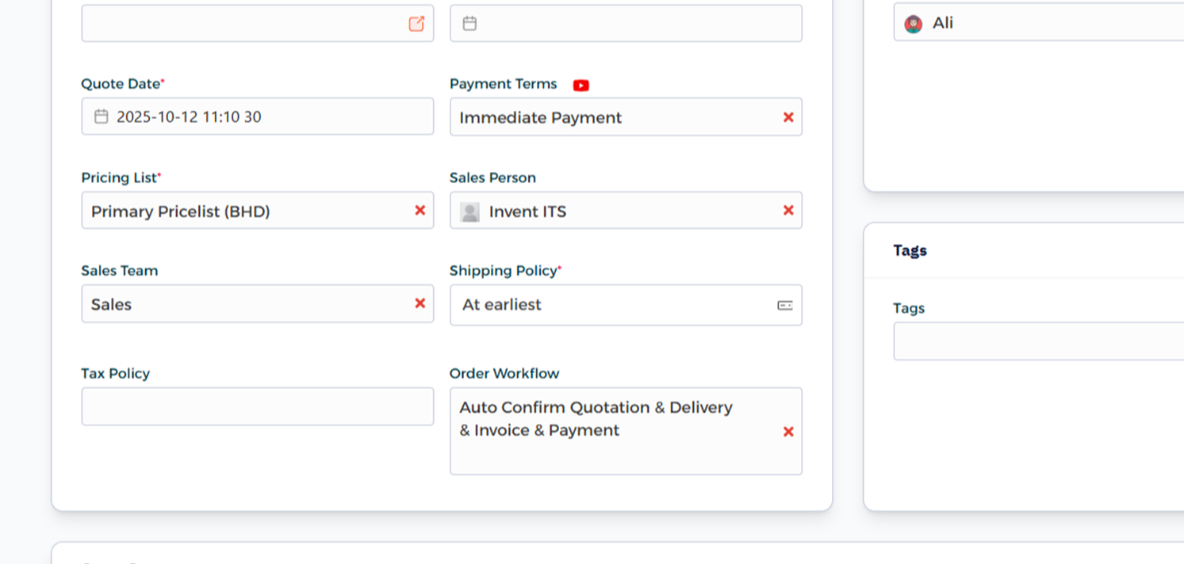Viewport: 1184px width, 564px height.
Task: Open the Payment Terms dropdown field
Action: coord(611,117)
